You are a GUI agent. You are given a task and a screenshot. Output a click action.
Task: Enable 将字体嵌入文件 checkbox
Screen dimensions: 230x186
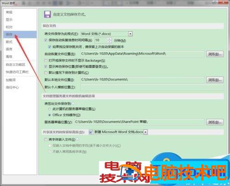click(x=46, y=139)
